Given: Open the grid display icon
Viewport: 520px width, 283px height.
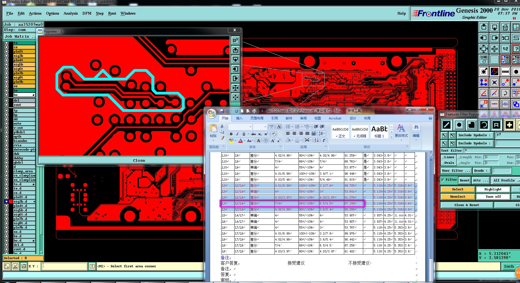Looking at the screenshot, I should [495, 59].
